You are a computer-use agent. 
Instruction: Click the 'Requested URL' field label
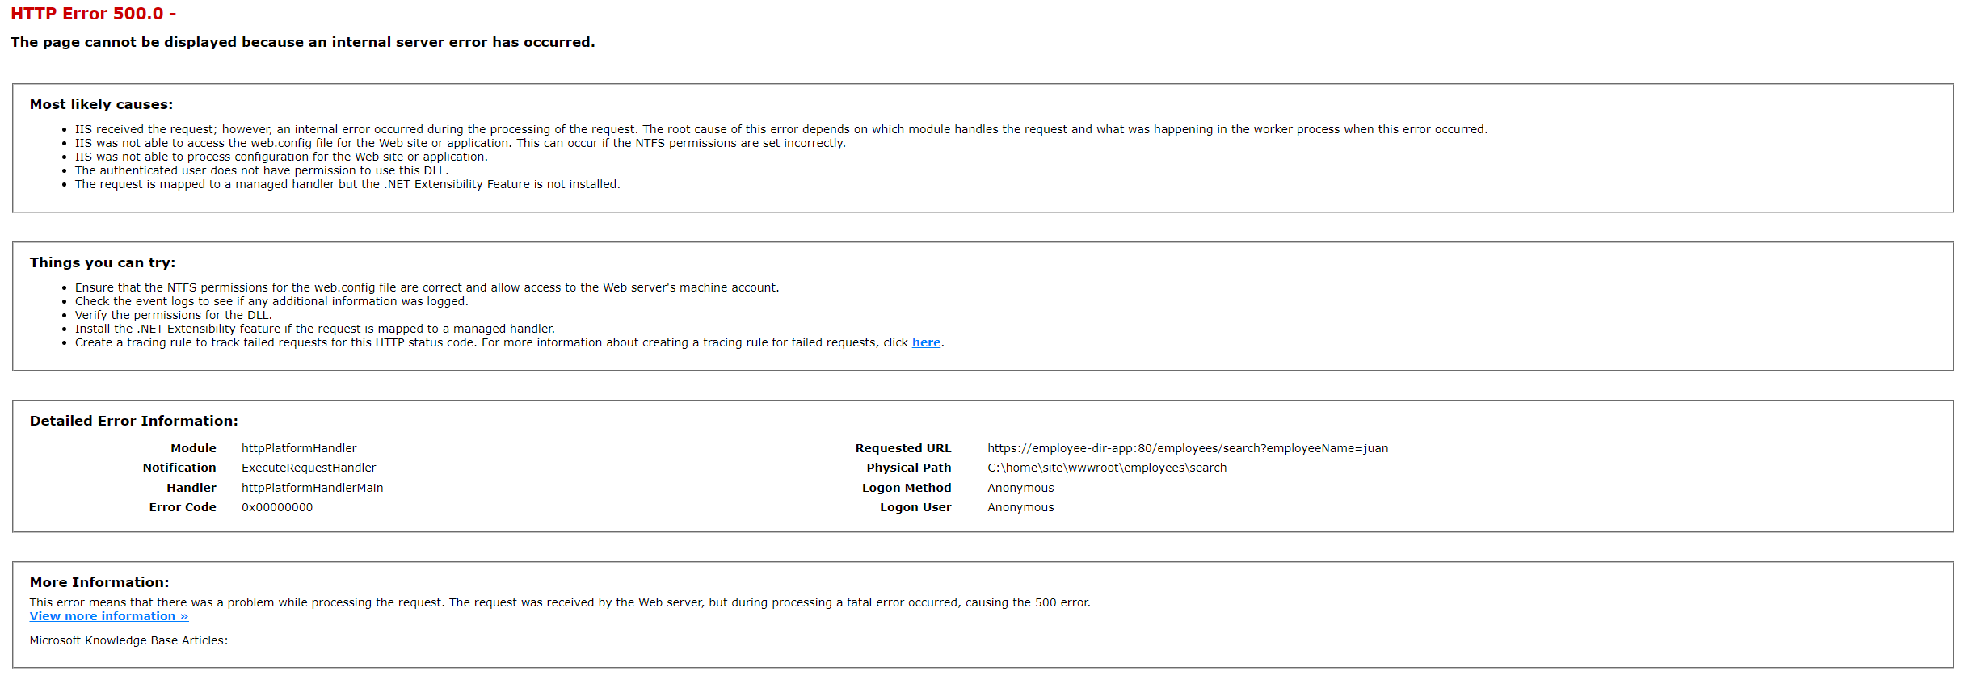pos(903,448)
